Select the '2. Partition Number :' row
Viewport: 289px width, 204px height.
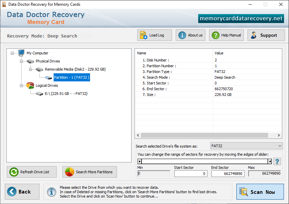pos(208,66)
